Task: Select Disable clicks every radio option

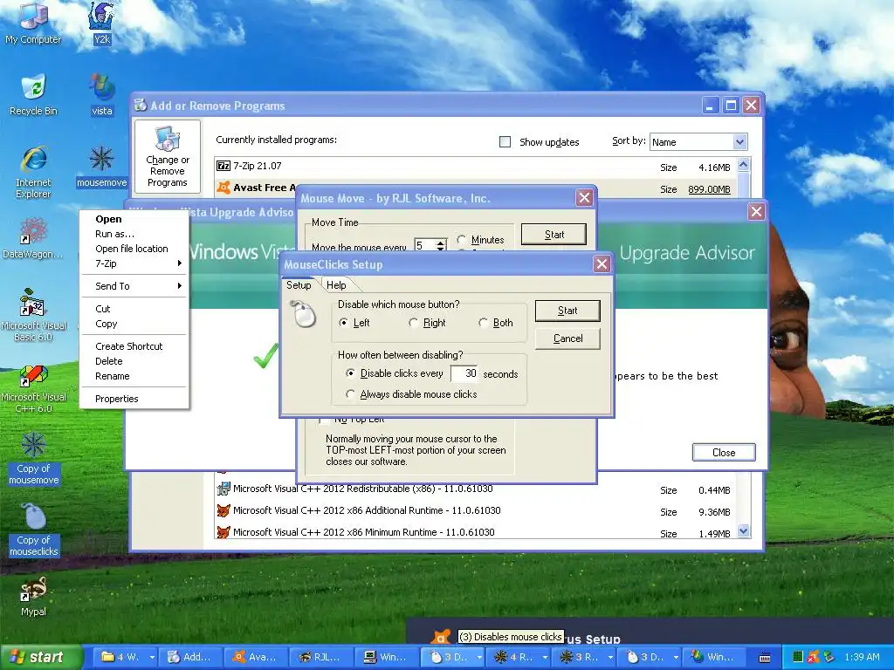Action: (350, 373)
